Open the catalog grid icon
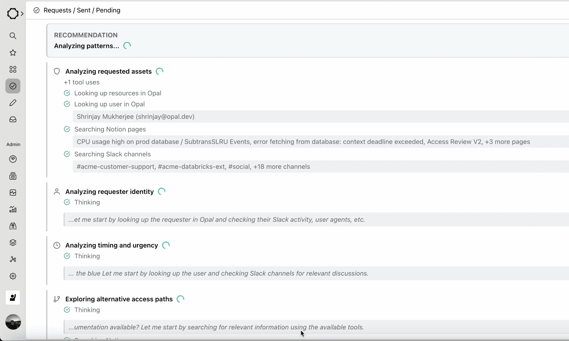569x341 pixels. [x=13, y=69]
